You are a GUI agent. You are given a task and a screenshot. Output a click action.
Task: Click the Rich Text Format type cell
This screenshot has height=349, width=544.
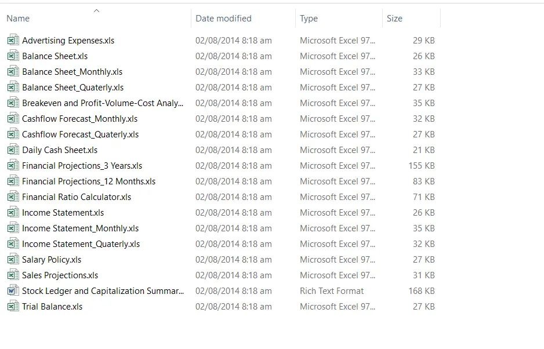[332, 290]
